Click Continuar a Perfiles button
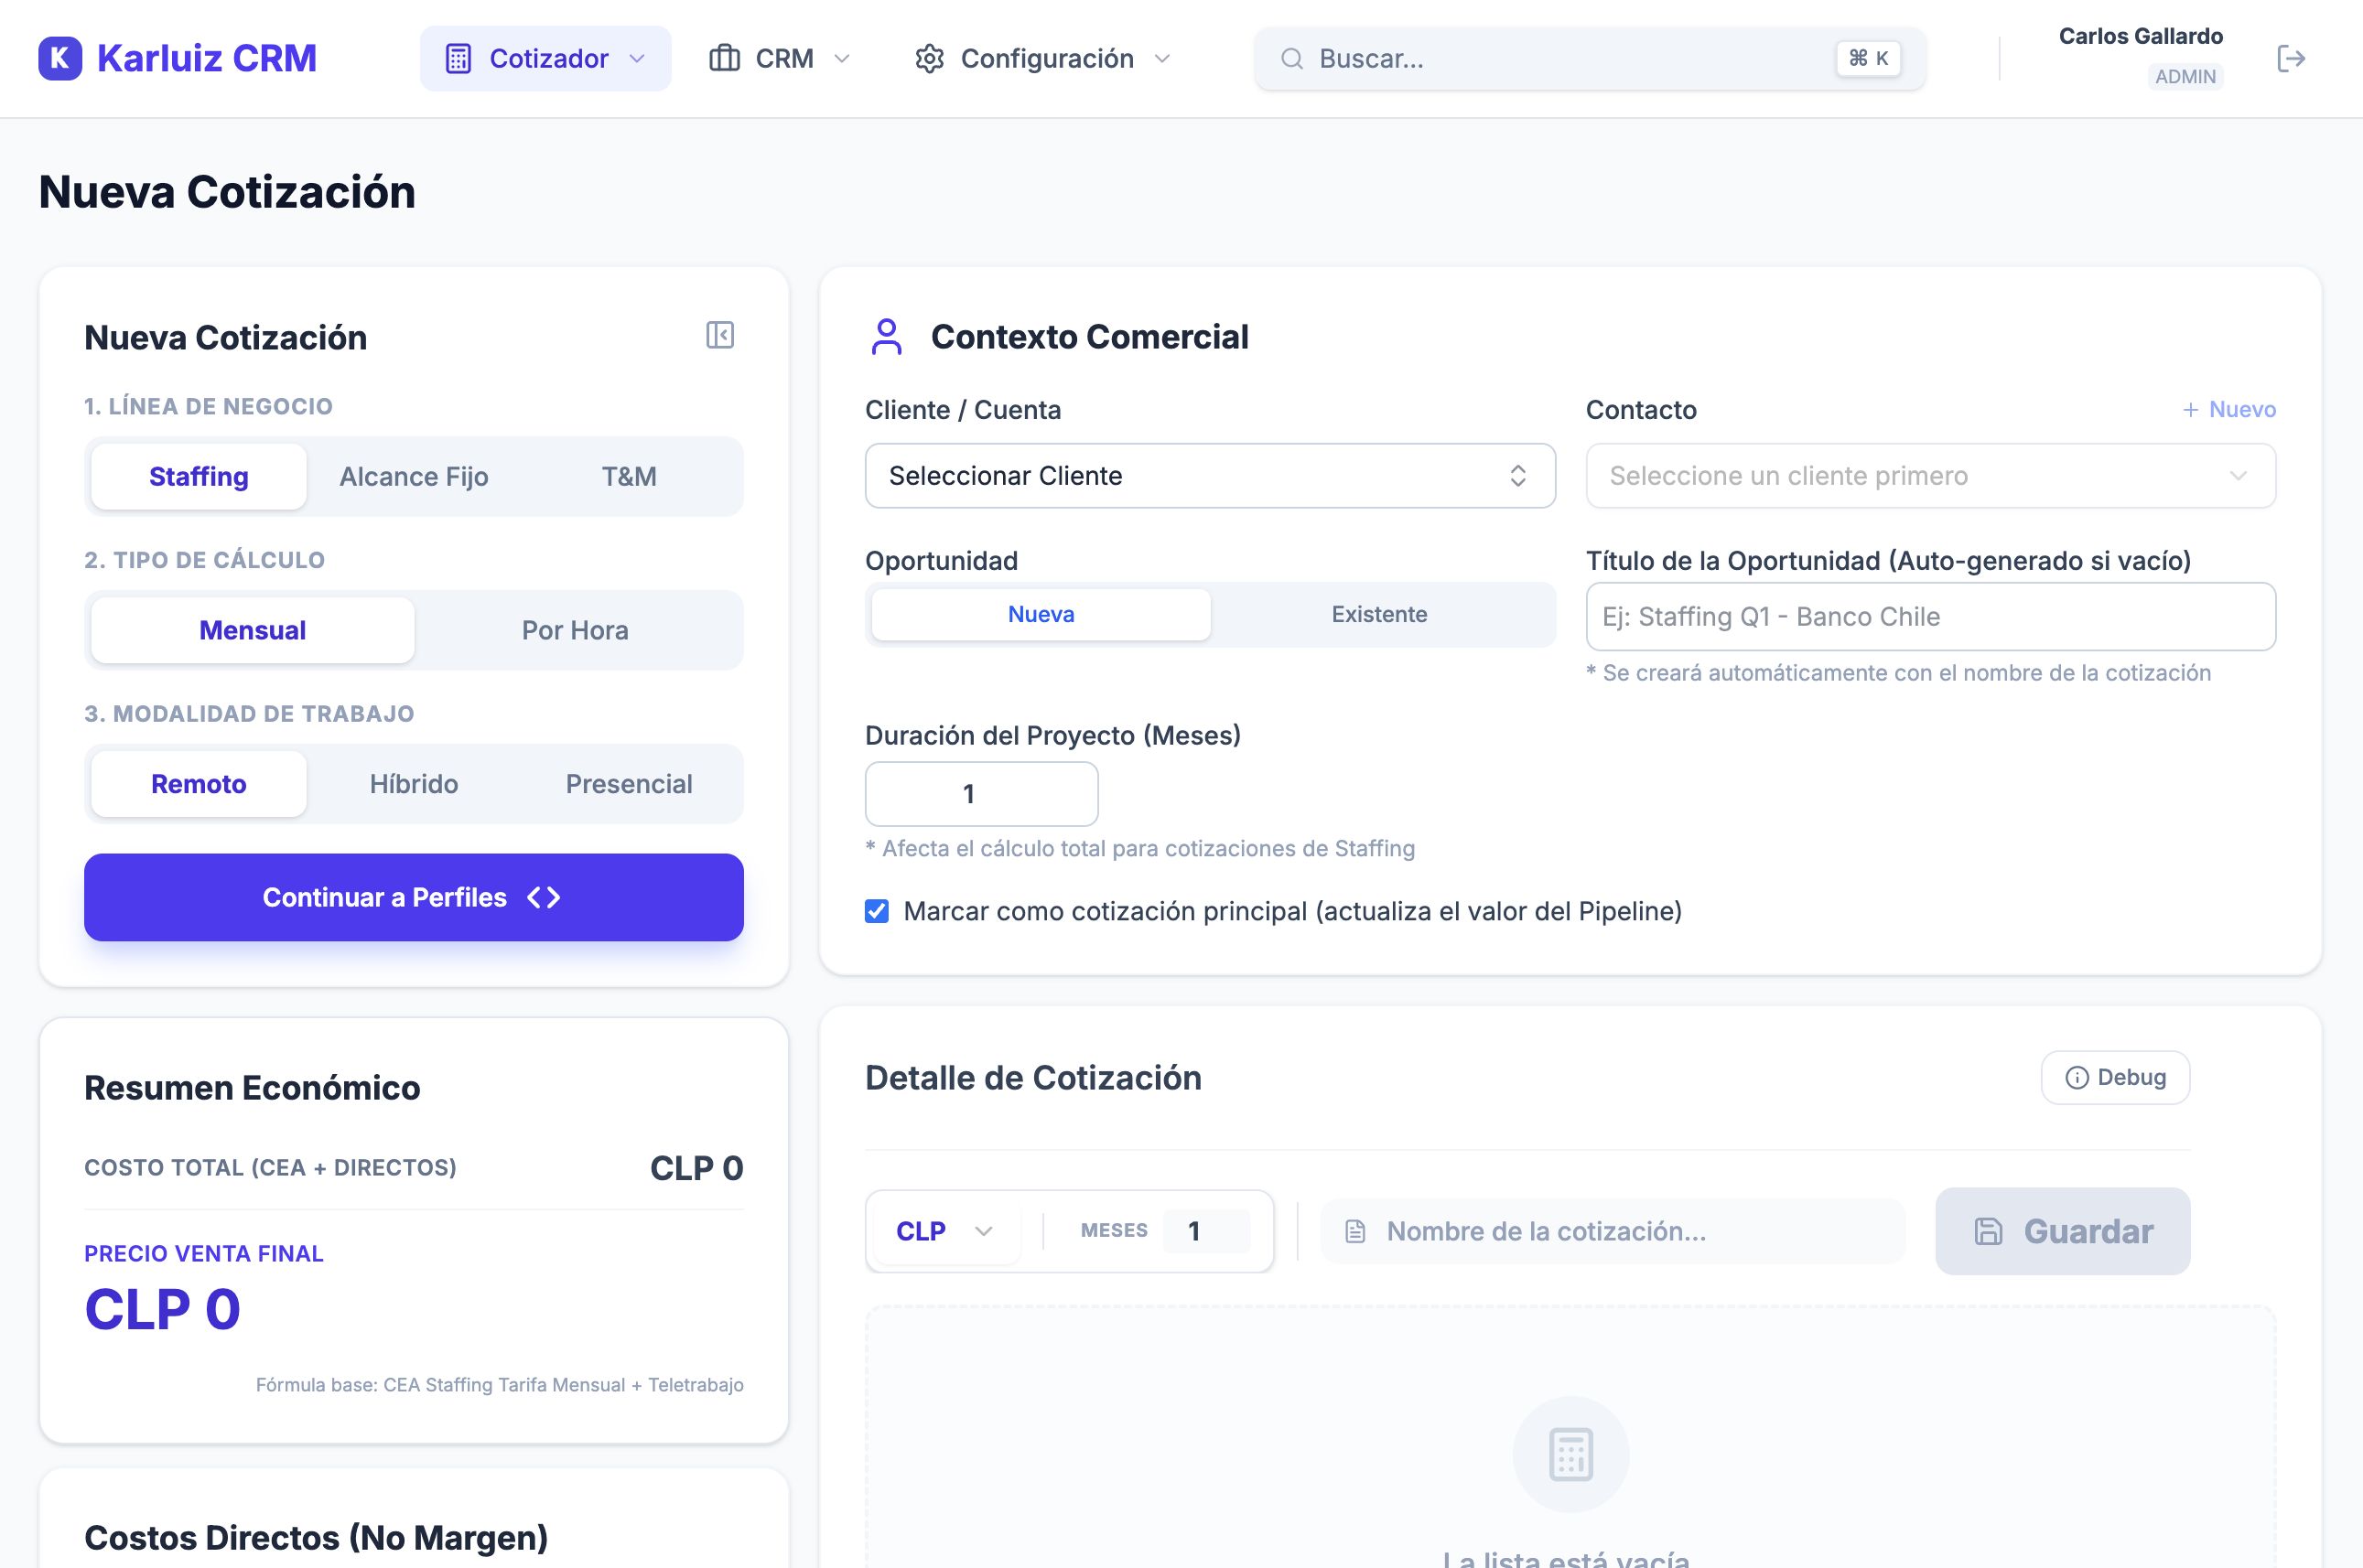2363x1568 pixels. coord(413,897)
